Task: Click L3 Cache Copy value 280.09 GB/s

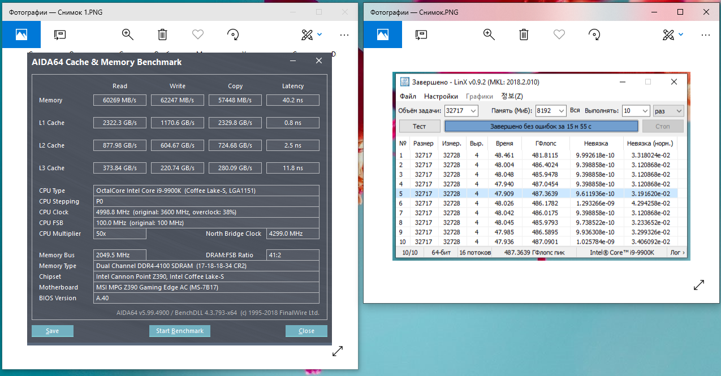Action: (235, 168)
